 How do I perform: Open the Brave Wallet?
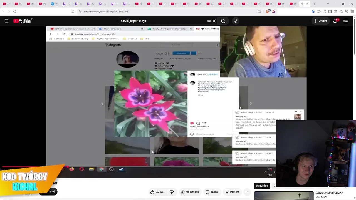(x=336, y=11)
